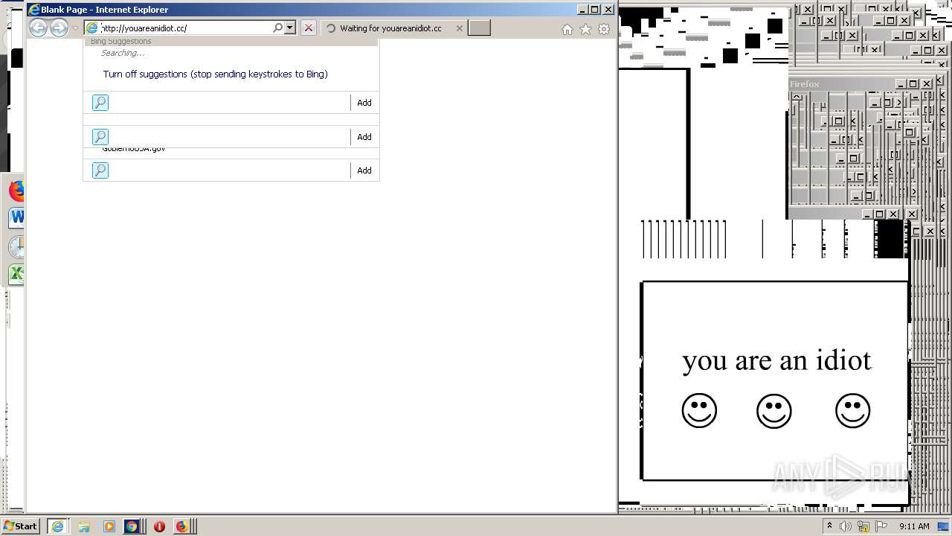Click the magnifier search icon in address bar
The width and height of the screenshot is (952, 536).
[278, 28]
